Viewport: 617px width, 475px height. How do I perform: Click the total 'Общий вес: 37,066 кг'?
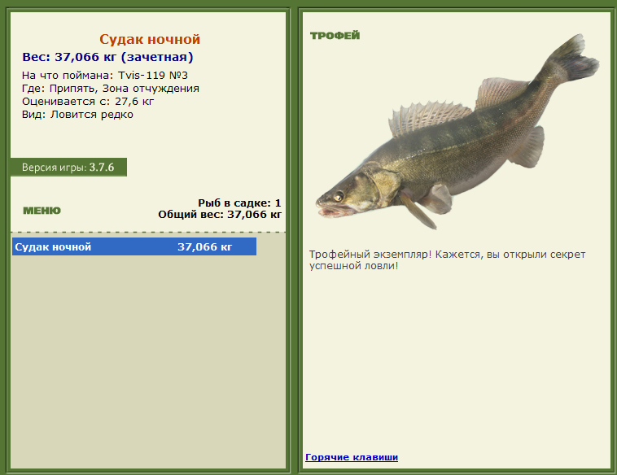220,214
